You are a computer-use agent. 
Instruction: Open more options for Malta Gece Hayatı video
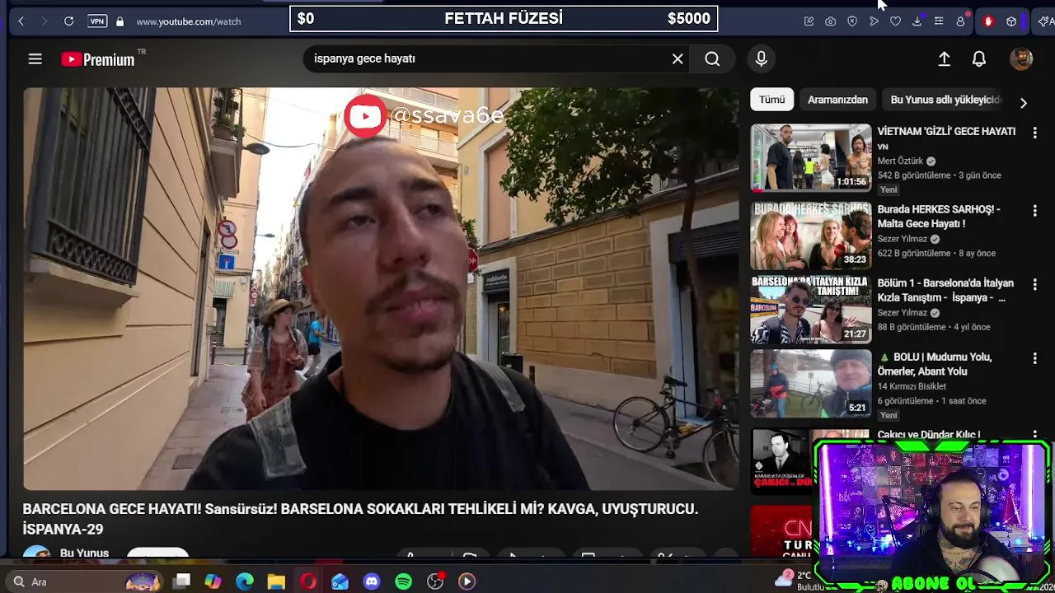1035,211
